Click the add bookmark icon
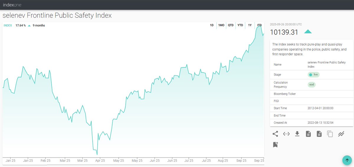Viewport: 354px width, 167px height. (275, 145)
